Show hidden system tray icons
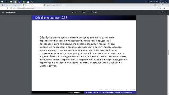 point(146,2)
